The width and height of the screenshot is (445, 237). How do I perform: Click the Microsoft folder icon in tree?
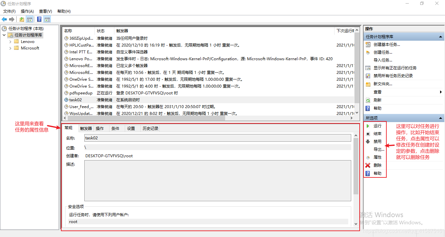click(x=16, y=48)
